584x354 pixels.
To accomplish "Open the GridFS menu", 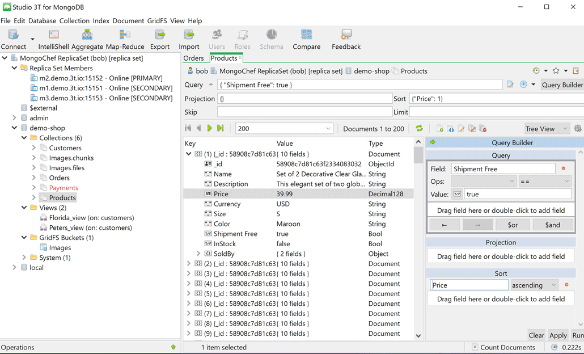I will tap(157, 21).
